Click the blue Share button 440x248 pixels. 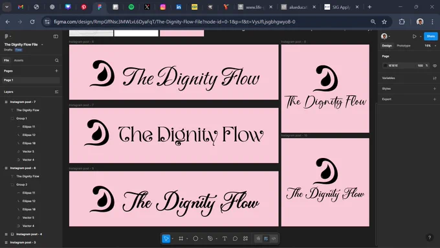click(x=431, y=36)
